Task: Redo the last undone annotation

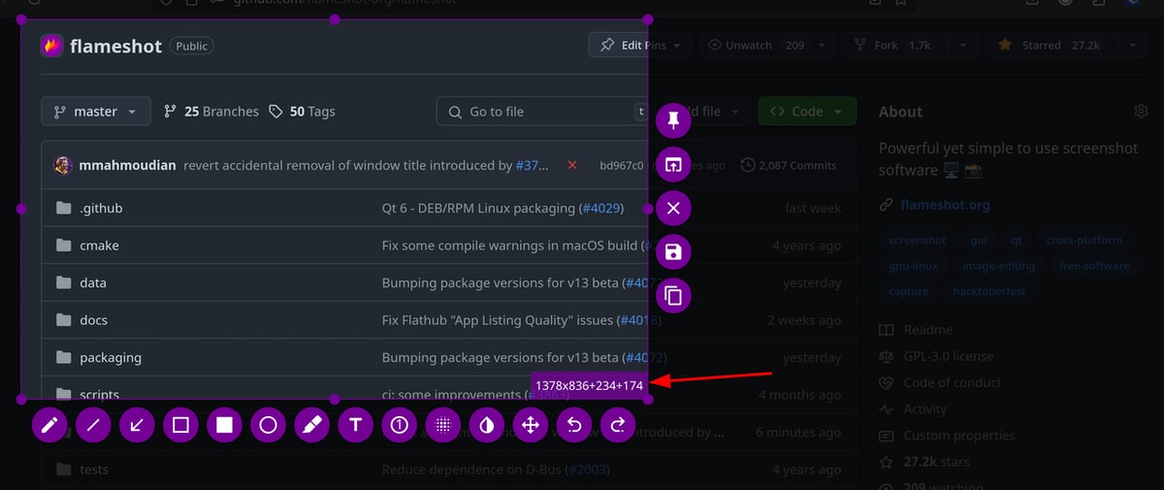Action: (618, 425)
